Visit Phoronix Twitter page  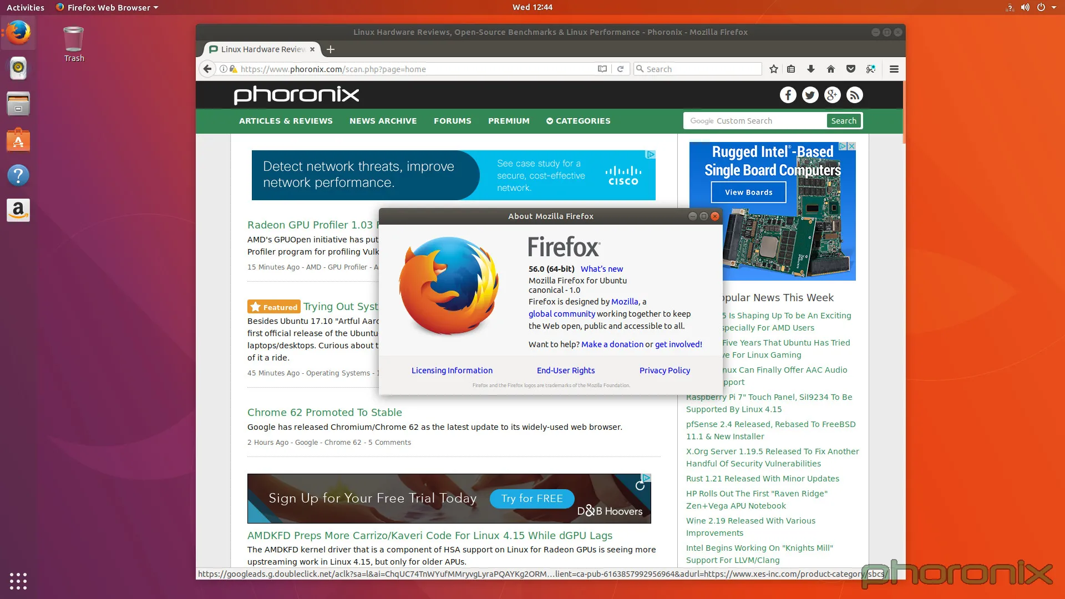(x=810, y=95)
